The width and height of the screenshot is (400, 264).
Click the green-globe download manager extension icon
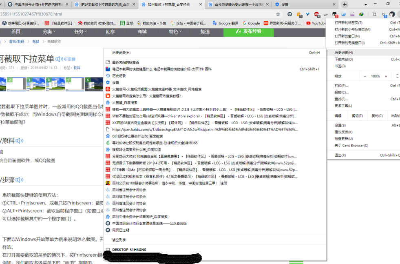[x=361, y=14]
